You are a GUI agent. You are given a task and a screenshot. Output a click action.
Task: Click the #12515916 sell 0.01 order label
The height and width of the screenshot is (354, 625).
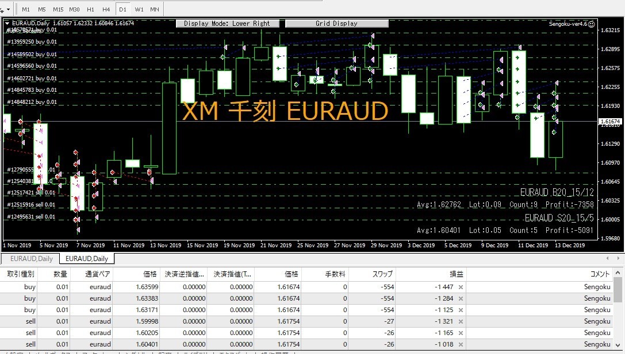tap(31, 205)
